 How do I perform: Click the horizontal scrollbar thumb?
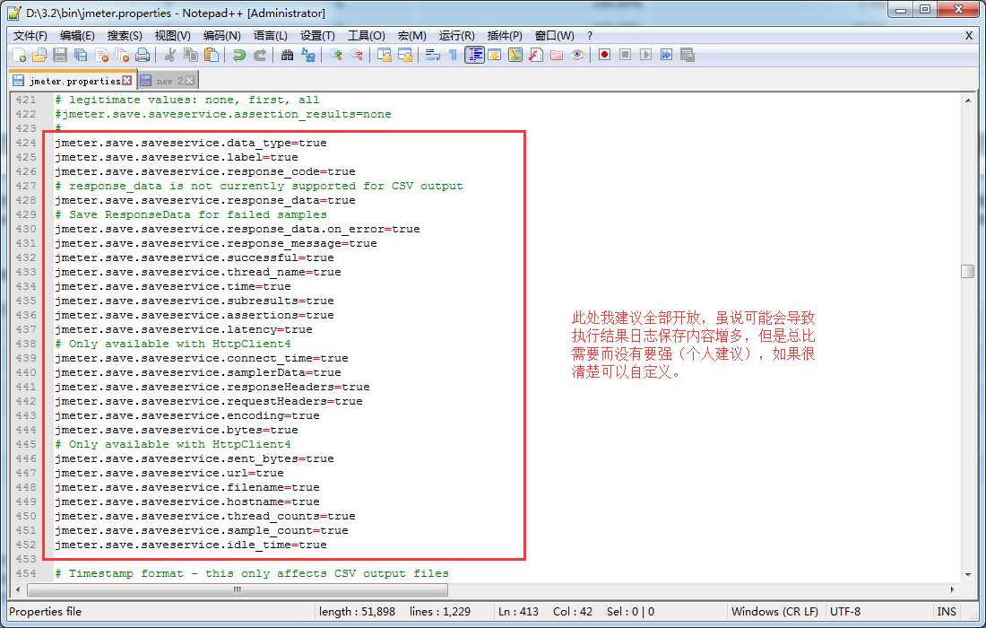pos(237,589)
